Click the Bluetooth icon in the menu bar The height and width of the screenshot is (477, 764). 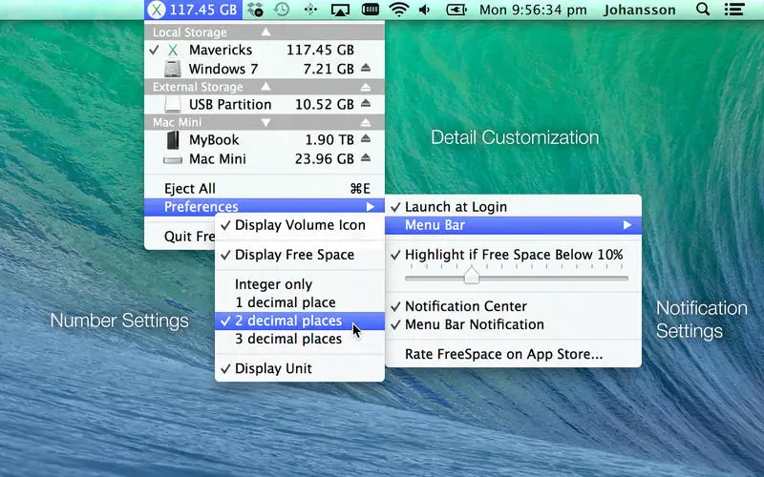point(310,10)
